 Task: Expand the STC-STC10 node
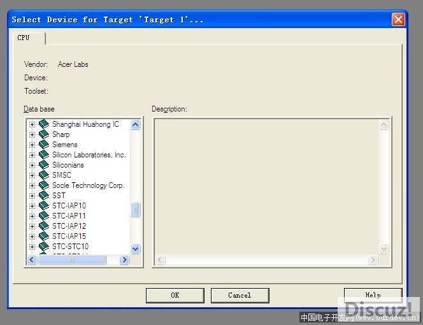[32, 247]
